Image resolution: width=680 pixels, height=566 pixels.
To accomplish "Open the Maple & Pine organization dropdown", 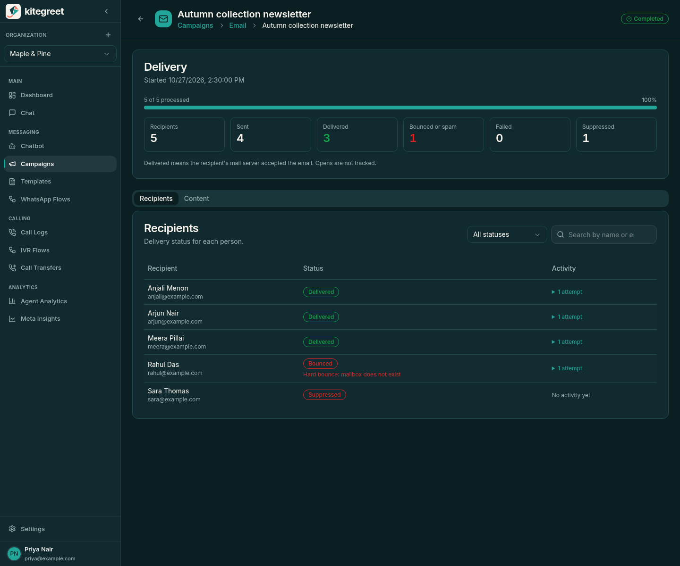I will (x=60, y=54).
